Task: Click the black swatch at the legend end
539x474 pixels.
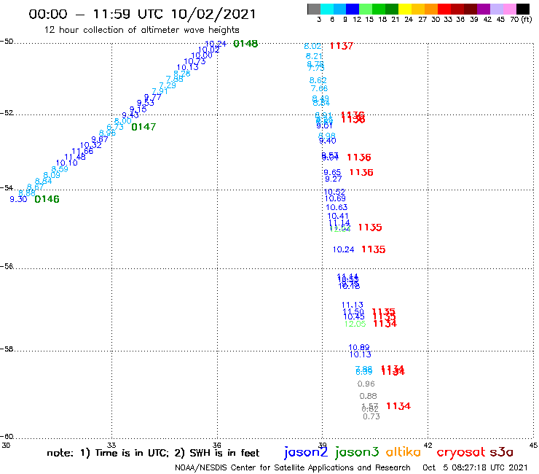Action: click(522, 9)
